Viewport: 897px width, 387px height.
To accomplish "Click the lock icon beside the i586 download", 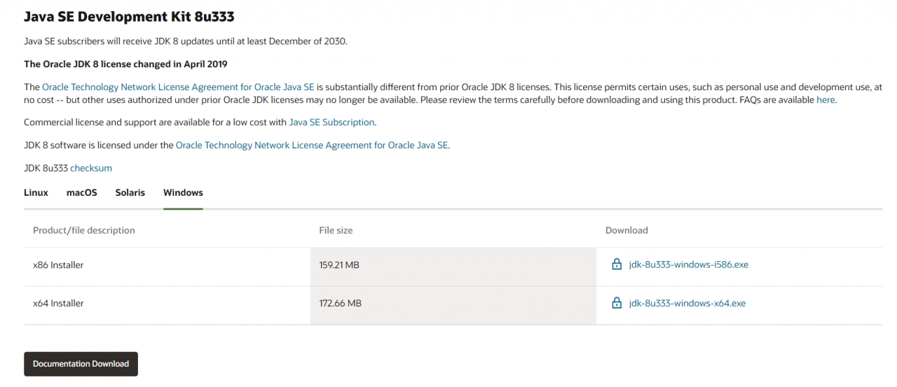I will point(617,265).
